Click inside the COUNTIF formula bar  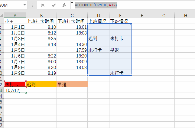pos(133,5)
